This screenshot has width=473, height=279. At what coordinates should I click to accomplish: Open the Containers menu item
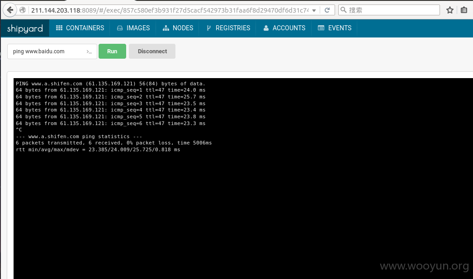pyautogui.click(x=80, y=28)
